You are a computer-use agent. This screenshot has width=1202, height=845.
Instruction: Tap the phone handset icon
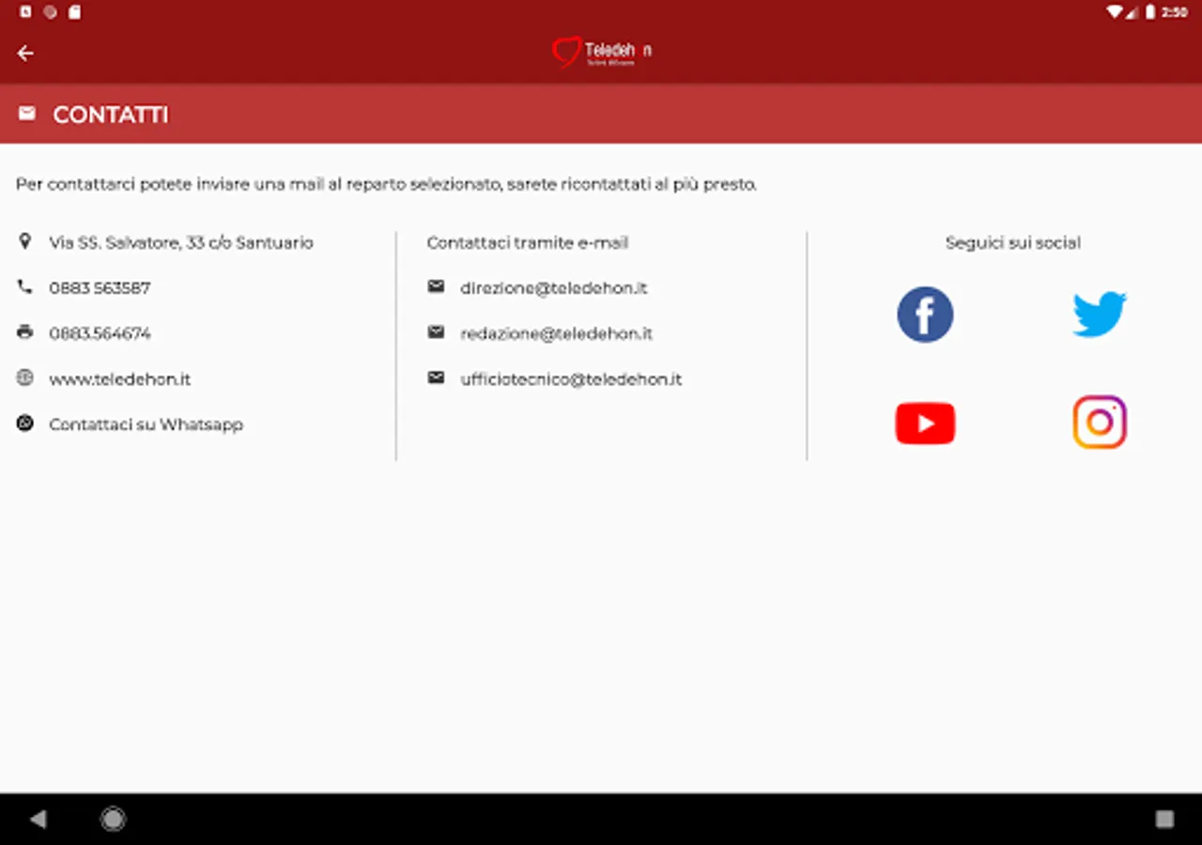[x=25, y=286]
